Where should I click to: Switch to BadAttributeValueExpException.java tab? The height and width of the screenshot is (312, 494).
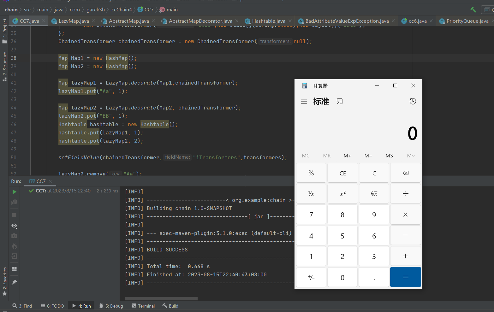[x=347, y=21]
